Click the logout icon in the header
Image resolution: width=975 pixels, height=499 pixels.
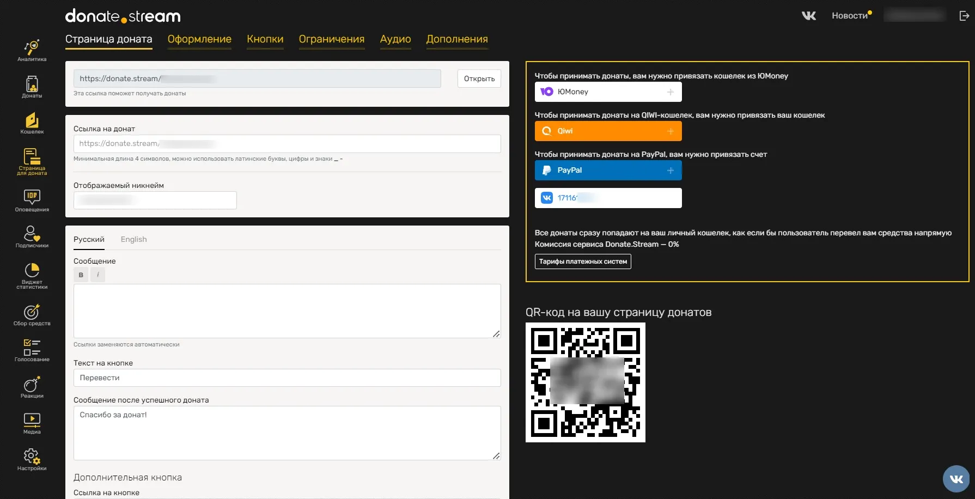(x=964, y=16)
